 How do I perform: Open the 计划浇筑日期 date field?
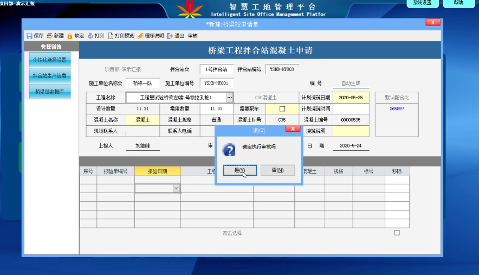[351, 98]
